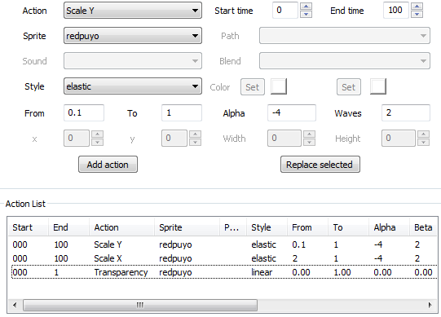Increase x value with up arrow
Screen dimensions: 441x317
click(97, 134)
